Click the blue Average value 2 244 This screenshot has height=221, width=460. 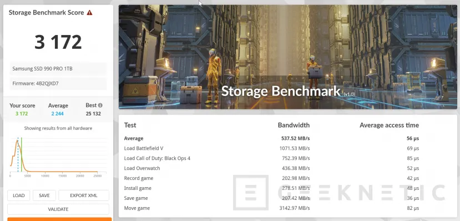[x=58, y=114]
